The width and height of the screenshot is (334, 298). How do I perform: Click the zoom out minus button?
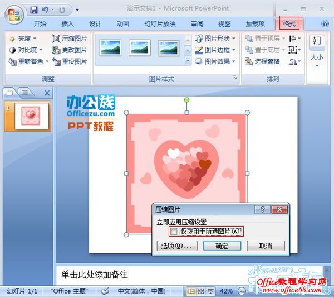point(242,291)
